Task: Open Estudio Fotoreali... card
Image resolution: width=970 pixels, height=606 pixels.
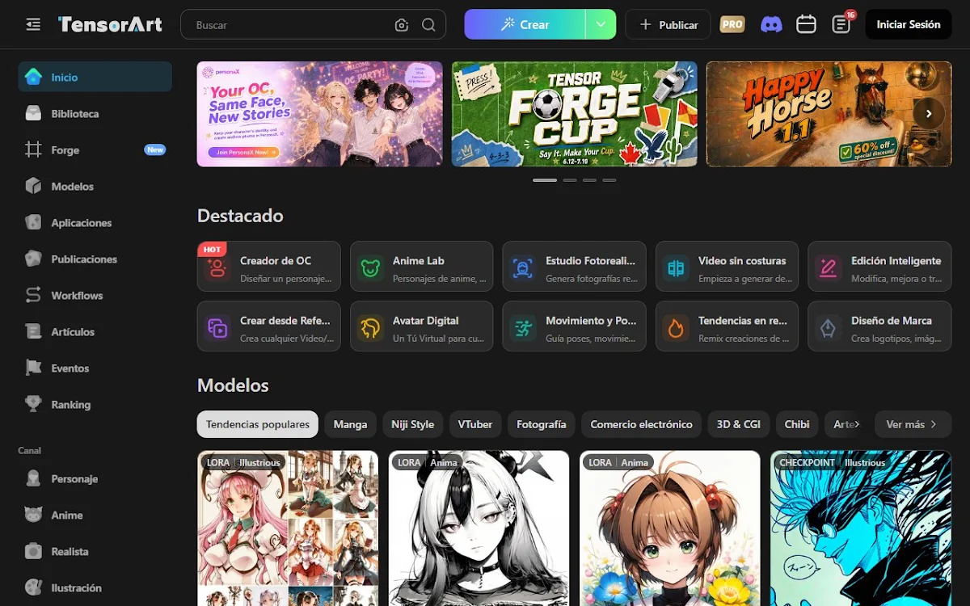Action: [574, 266]
